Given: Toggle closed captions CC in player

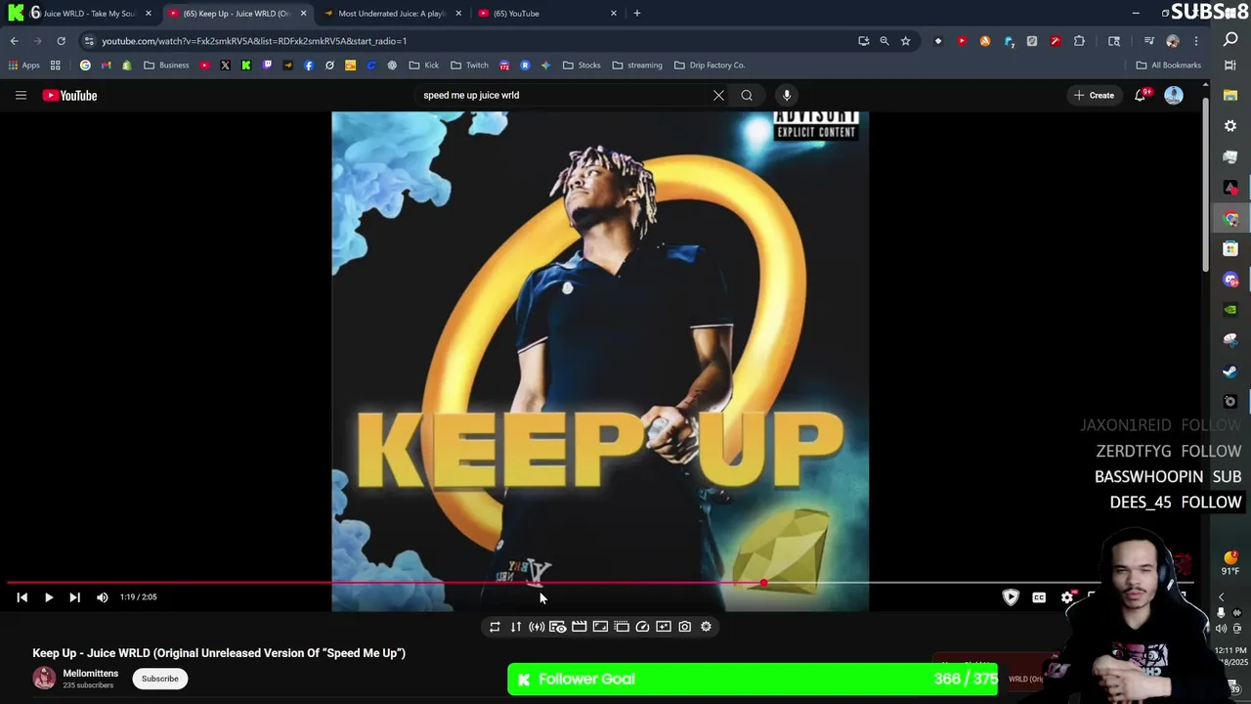Looking at the screenshot, I should (1039, 597).
